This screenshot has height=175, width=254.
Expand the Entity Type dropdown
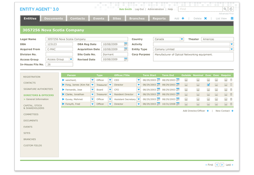(231, 49)
